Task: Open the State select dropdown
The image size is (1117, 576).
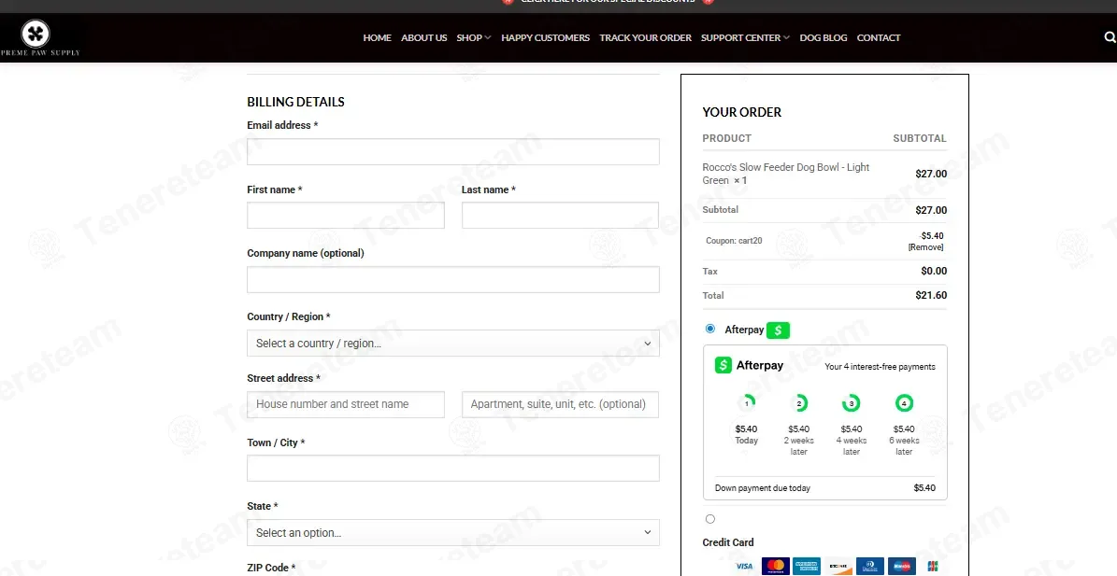Action: click(x=453, y=533)
